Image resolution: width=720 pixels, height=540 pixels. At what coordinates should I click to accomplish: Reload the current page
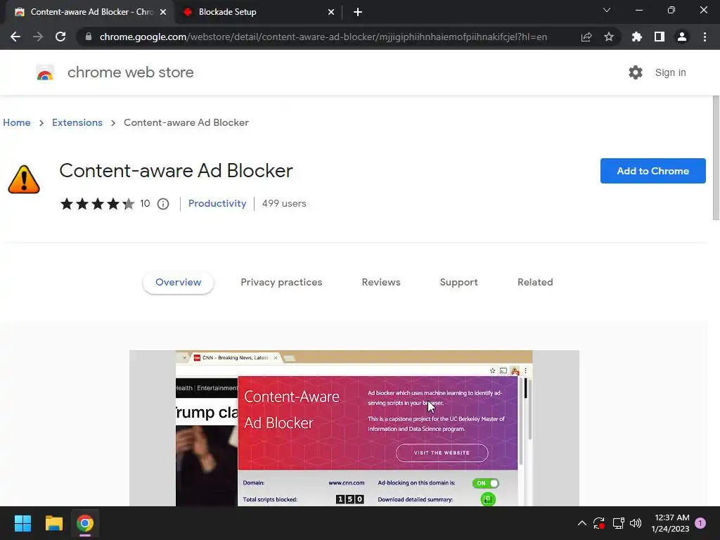[60, 37]
